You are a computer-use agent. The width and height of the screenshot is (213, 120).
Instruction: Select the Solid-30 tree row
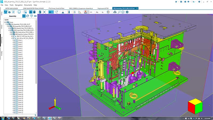(21, 98)
